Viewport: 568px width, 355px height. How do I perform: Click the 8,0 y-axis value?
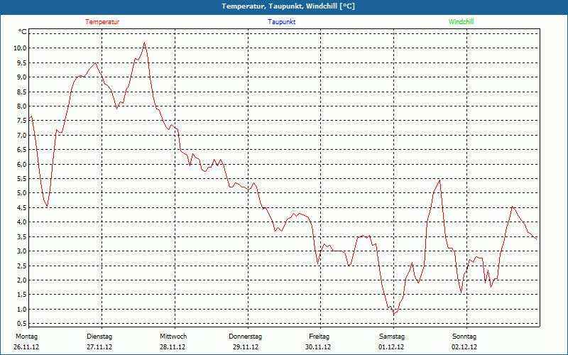coord(22,106)
